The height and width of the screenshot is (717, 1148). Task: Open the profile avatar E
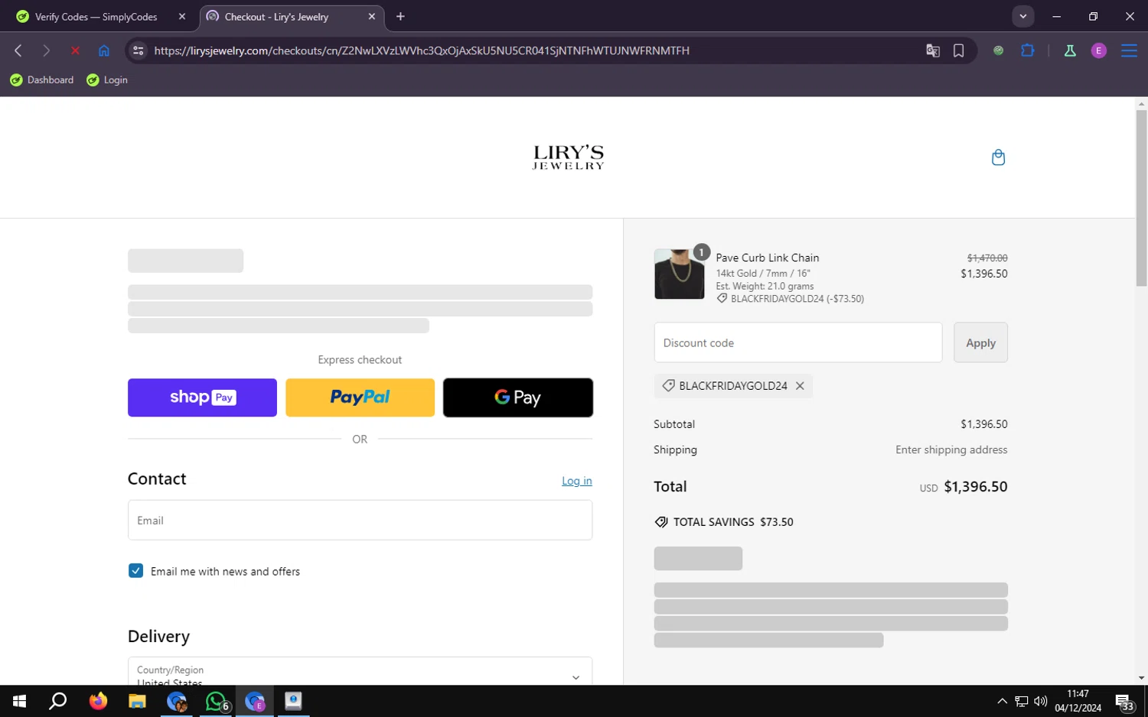1098,50
